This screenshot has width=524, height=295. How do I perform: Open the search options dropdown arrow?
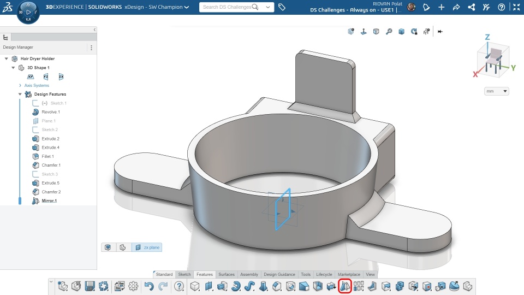click(267, 7)
